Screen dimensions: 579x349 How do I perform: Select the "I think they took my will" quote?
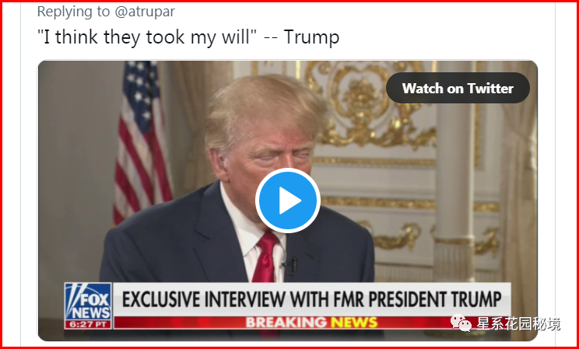[146, 37]
